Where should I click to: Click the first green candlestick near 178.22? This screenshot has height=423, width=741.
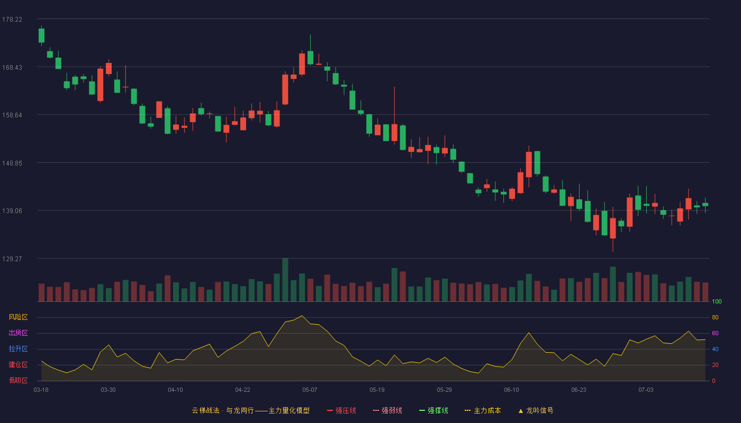(41, 35)
